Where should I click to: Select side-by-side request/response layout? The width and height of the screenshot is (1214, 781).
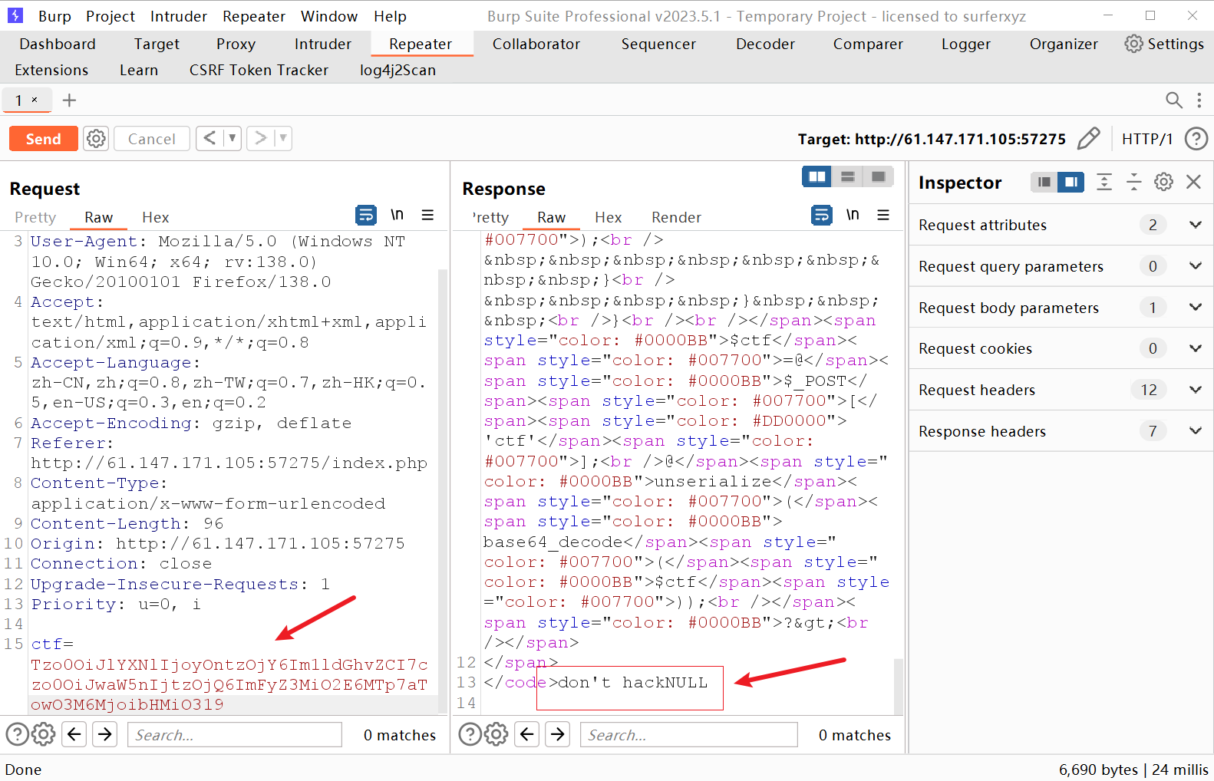pos(817,176)
